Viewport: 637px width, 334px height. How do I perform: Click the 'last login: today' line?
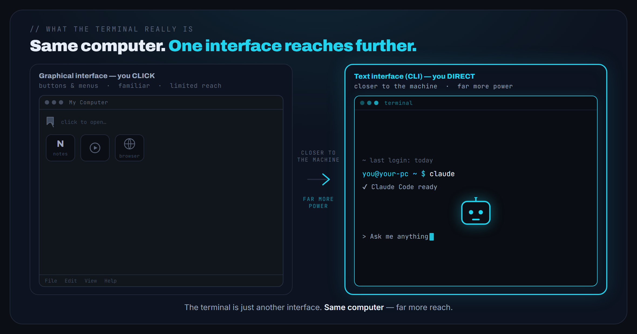[398, 160]
